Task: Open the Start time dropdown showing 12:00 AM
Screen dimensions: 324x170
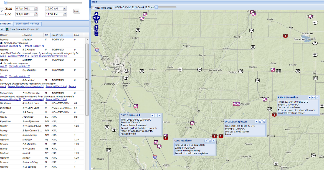Action: tap(65, 9)
